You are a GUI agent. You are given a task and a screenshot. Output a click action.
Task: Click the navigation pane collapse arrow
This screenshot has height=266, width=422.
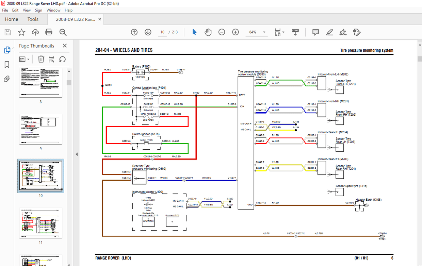coord(76,154)
